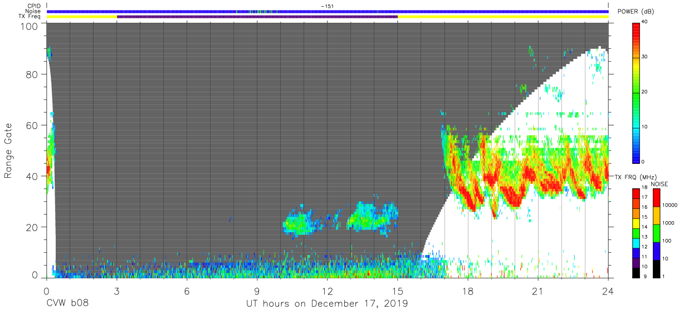
Task: Click the TX Freq row label at the top left
Action: [x=30, y=17]
